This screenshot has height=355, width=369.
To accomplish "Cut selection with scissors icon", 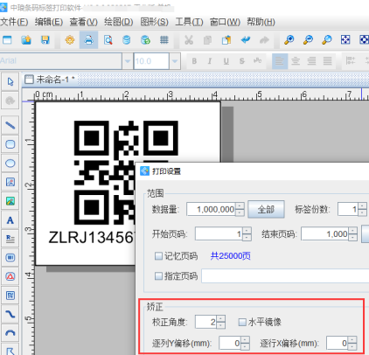I will 189,39.
